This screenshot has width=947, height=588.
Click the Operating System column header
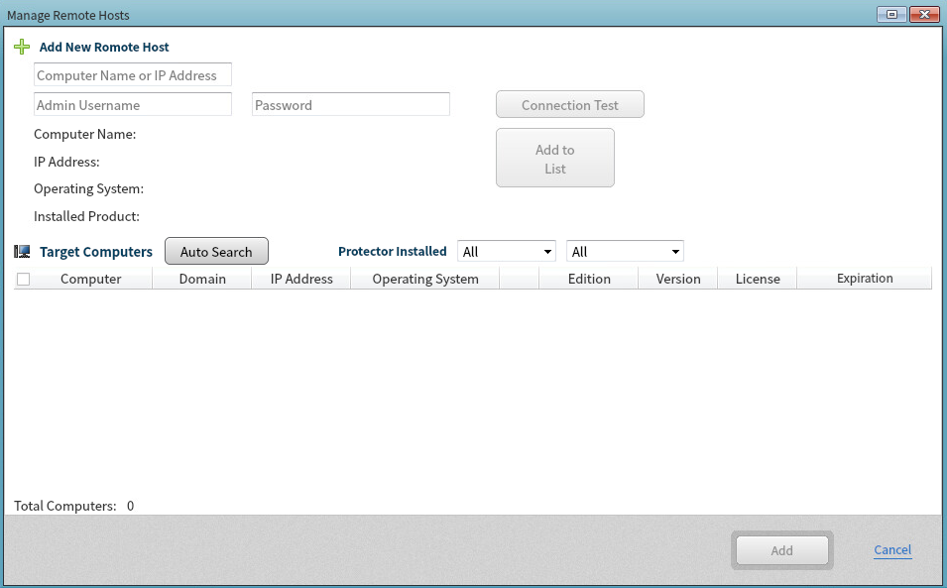coord(425,280)
